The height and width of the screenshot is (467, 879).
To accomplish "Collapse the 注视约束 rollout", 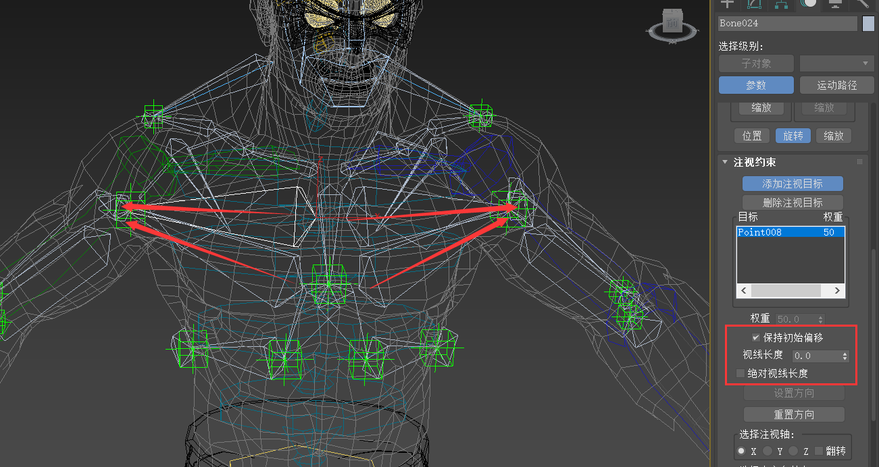I will pos(725,162).
